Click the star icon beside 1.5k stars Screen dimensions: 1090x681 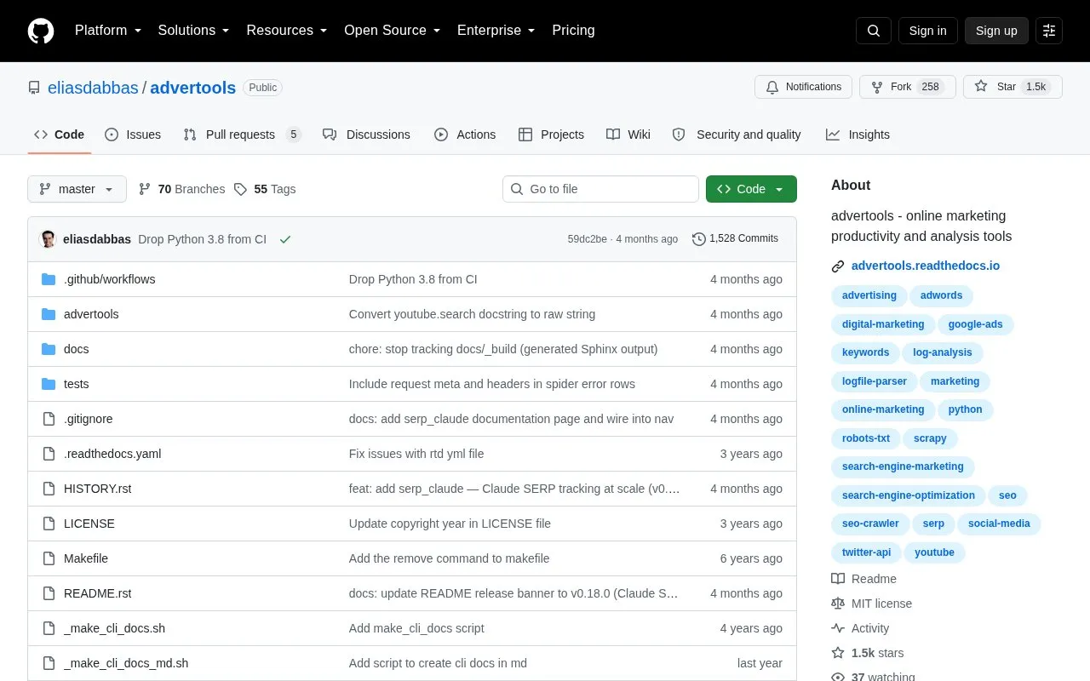pyautogui.click(x=838, y=653)
